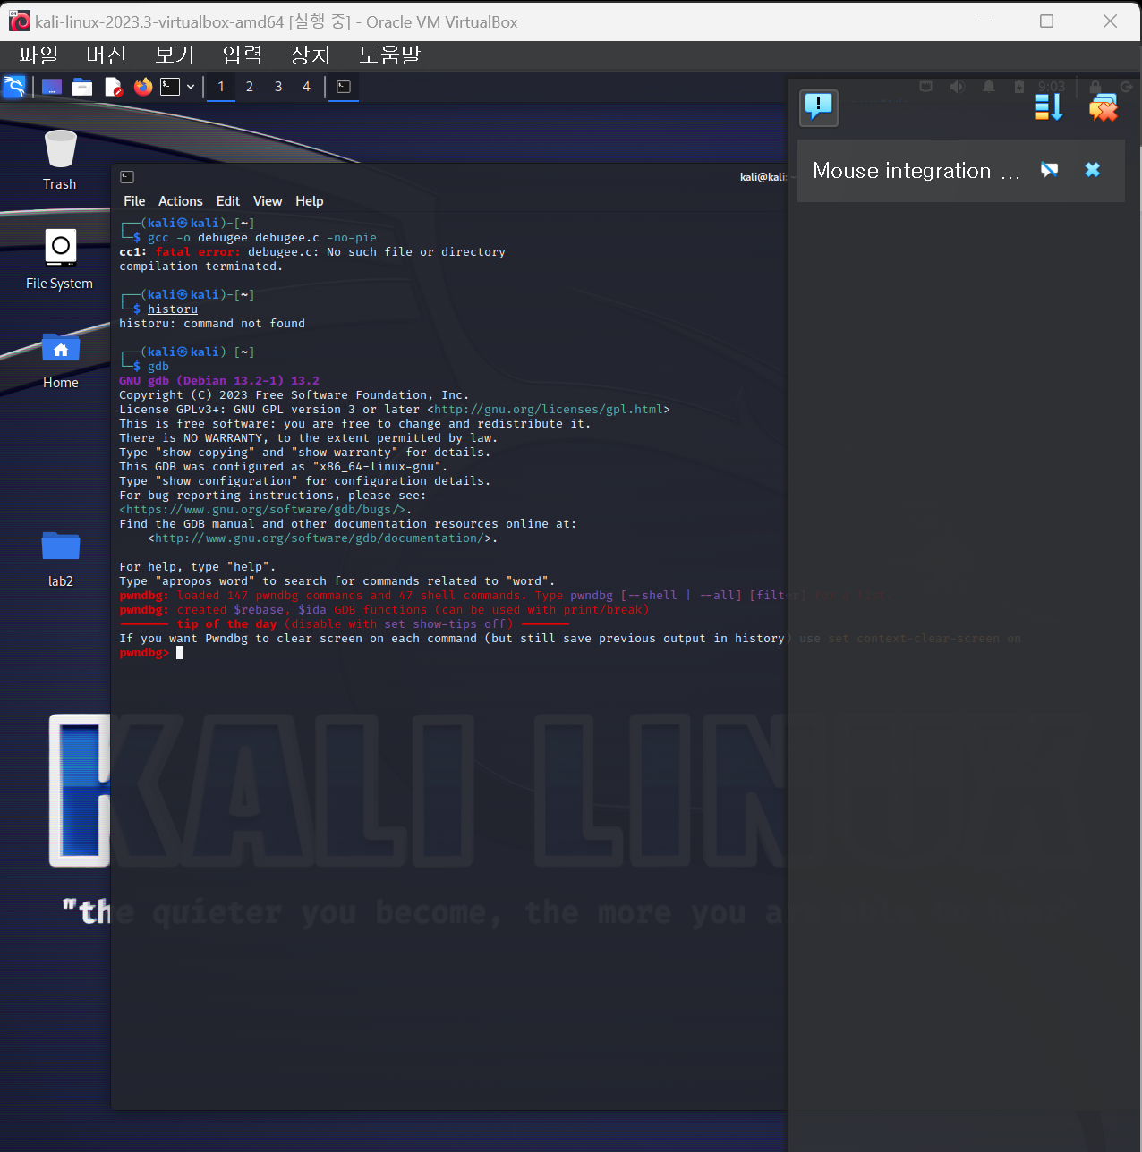The image size is (1142, 1152).
Task: Close the VirtualBox window
Action: 1110,21
